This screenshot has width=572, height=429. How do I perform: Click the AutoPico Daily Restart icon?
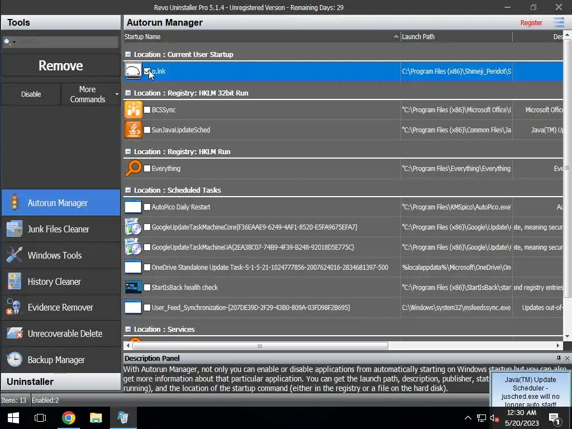pos(133,207)
